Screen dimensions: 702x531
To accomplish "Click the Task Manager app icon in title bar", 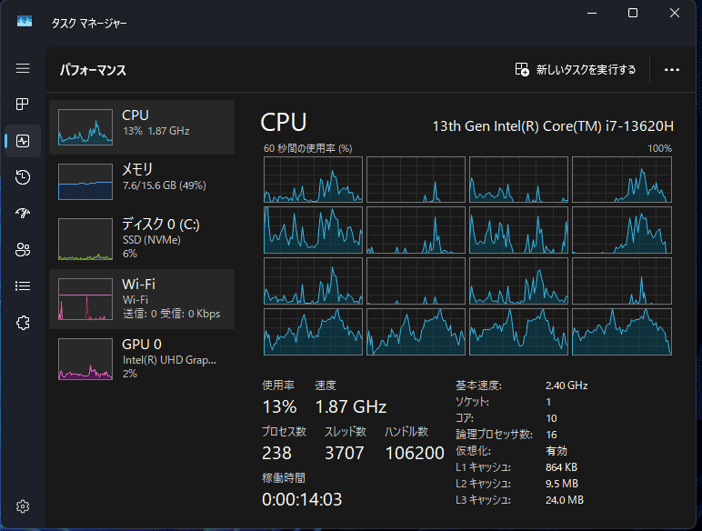I will click(25, 21).
